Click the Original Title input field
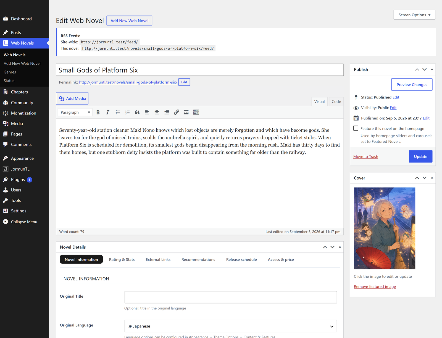 pyautogui.click(x=231, y=297)
